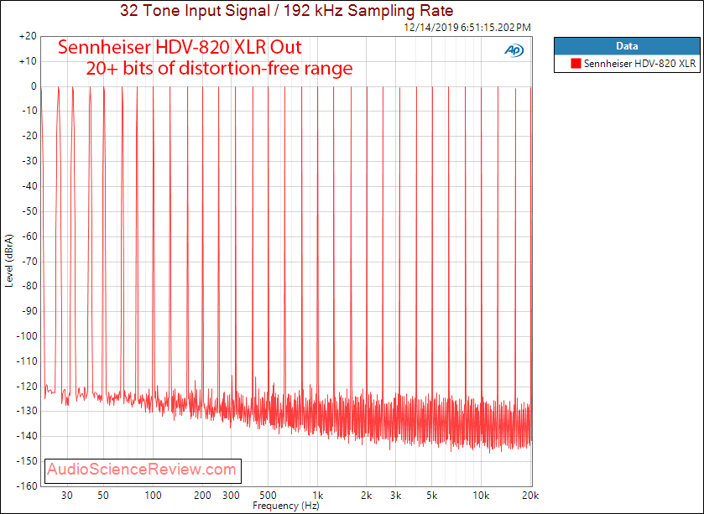Click the red legend swatch for Sennheiser HDV-820 XLR
The height and width of the screenshot is (514, 704).
pos(576,63)
